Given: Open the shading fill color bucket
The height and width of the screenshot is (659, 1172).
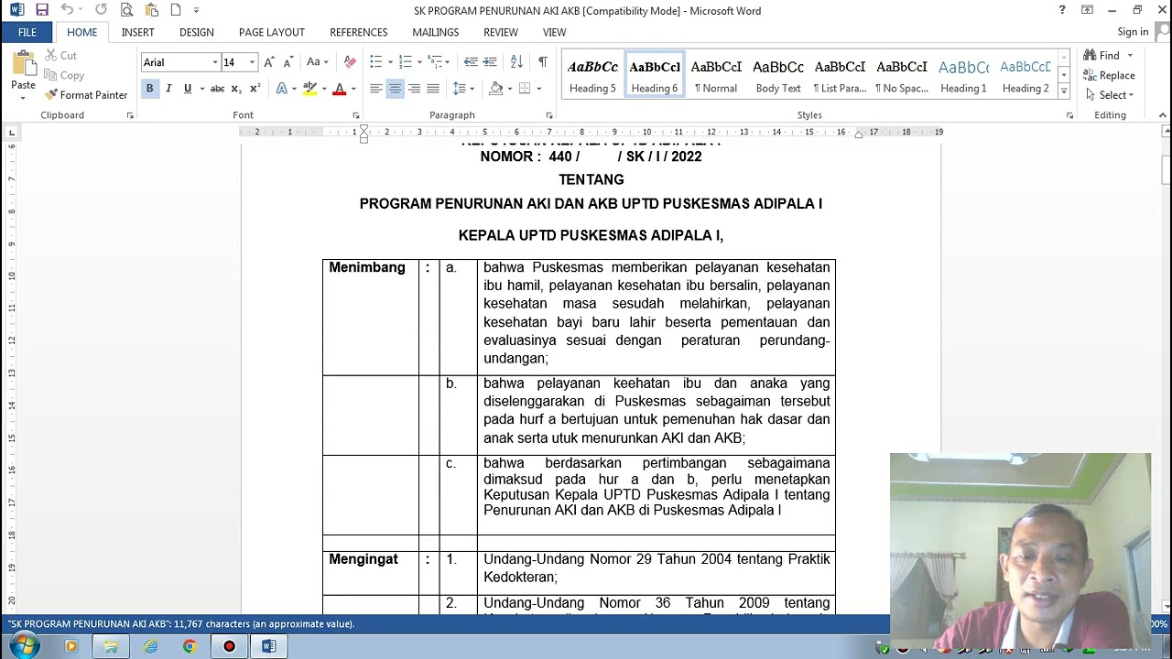Looking at the screenshot, I should click(x=495, y=89).
